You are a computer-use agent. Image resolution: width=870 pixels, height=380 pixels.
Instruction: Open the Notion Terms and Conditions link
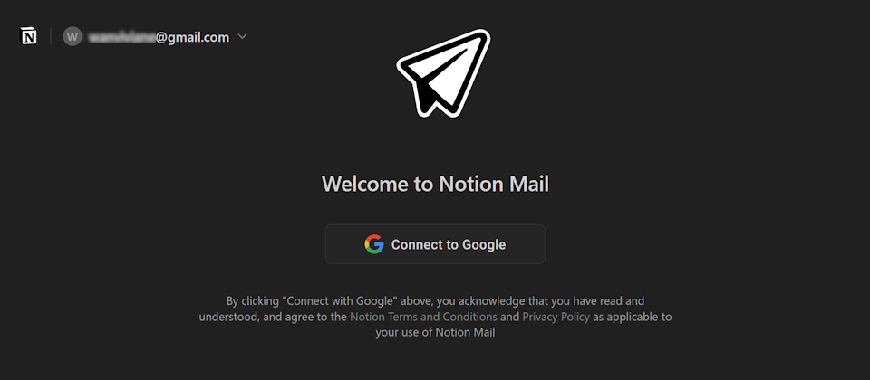[x=423, y=317]
